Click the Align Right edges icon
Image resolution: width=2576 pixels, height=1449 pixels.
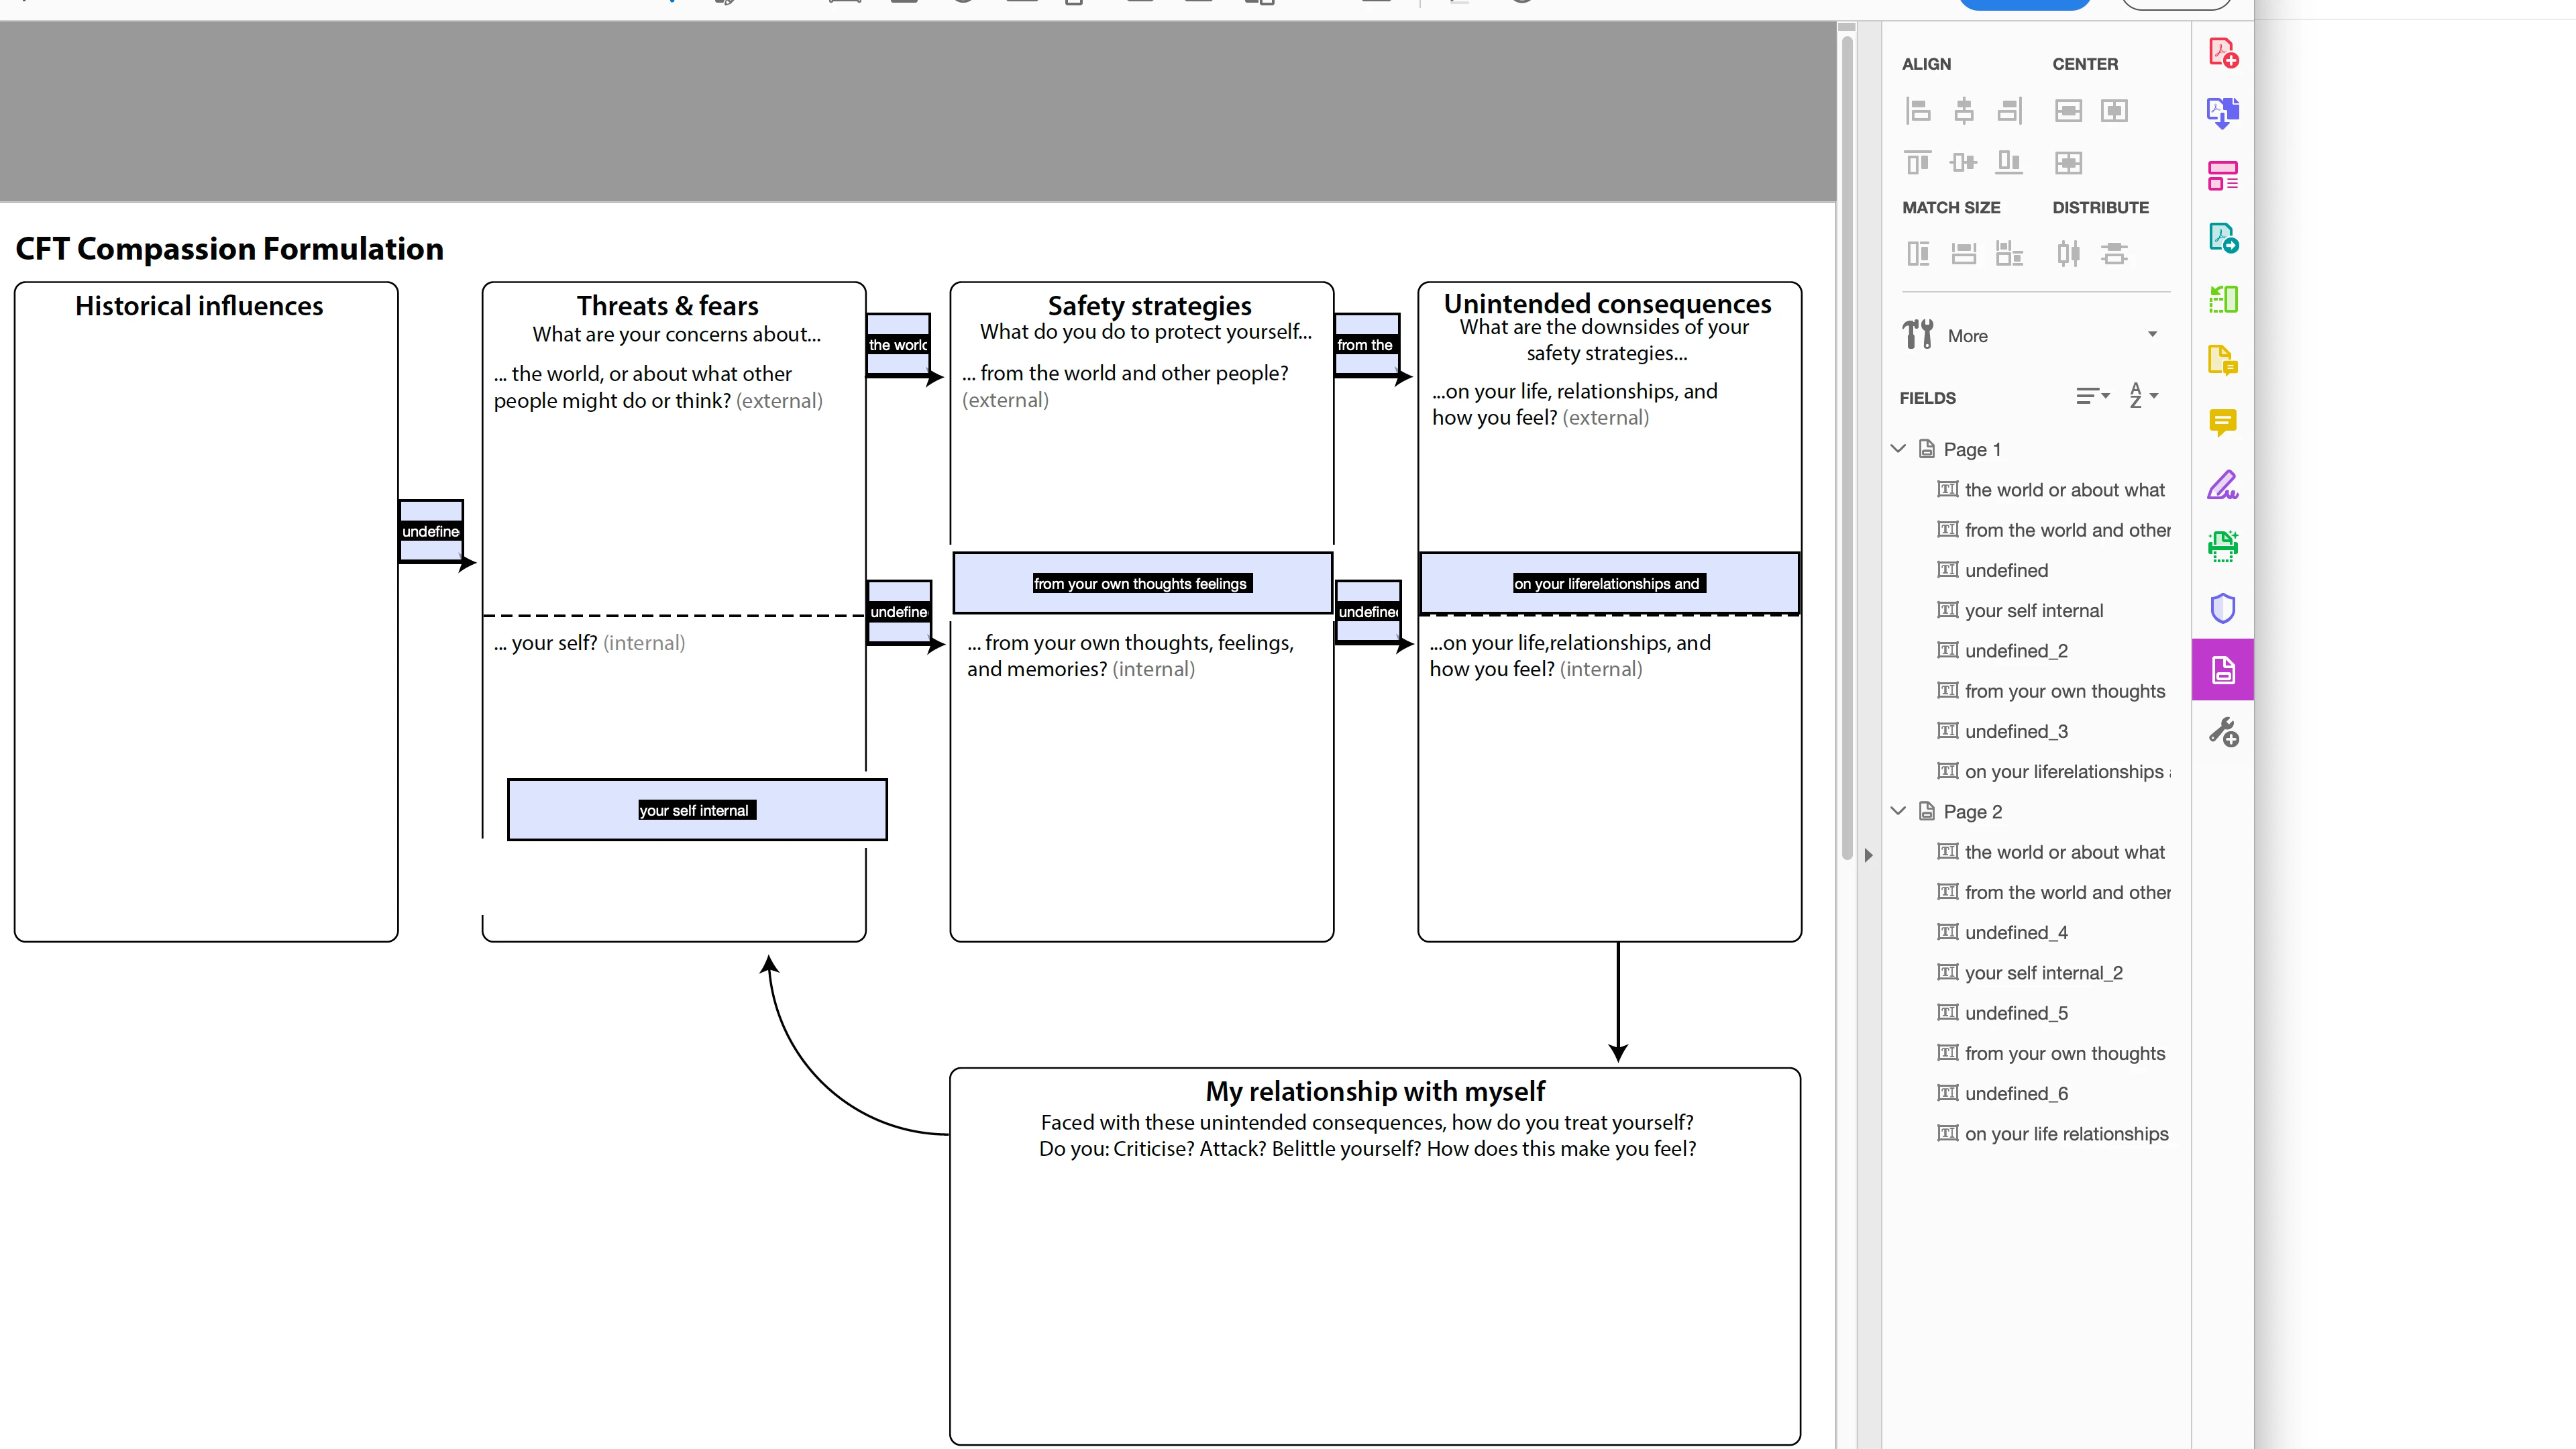click(x=2009, y=111)
